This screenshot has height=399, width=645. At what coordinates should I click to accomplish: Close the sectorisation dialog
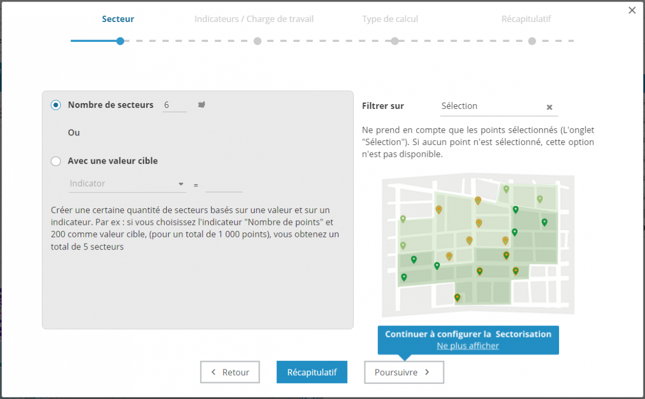[x=632, y=10]
